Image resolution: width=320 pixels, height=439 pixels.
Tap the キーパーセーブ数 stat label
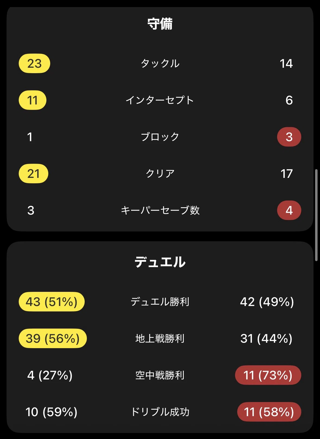click(x=160, y=210)
